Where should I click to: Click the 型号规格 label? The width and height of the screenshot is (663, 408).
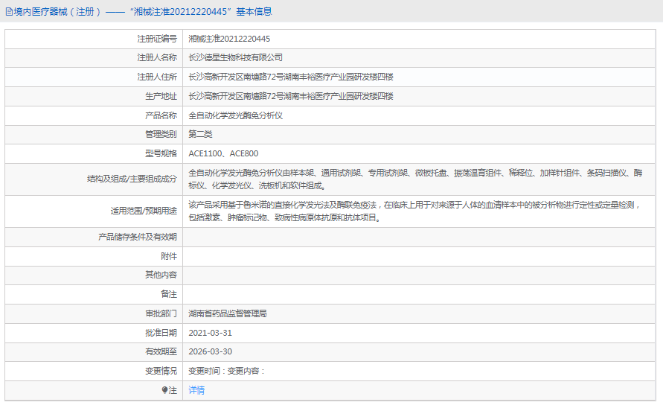(161, 153)
